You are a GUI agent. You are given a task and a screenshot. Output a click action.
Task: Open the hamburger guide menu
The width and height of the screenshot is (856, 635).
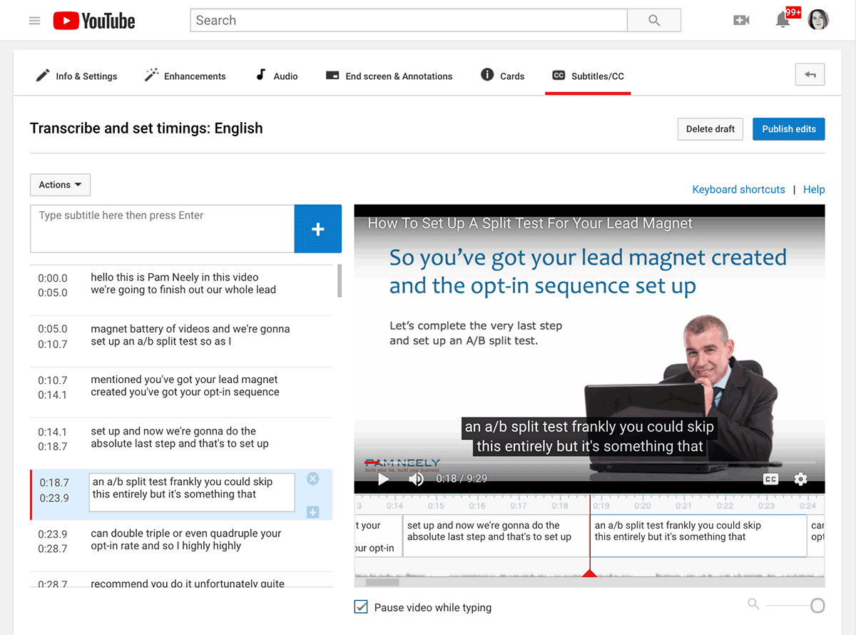(34, 21)
